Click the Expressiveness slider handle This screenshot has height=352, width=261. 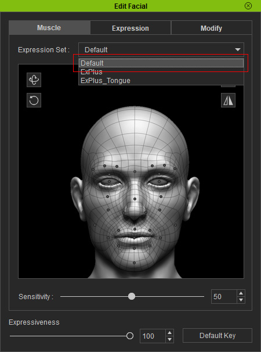click(130, 336)
